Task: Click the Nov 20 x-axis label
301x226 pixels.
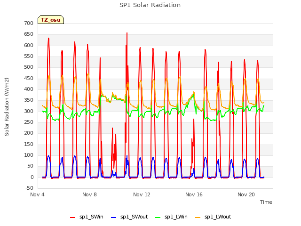Action: pos(246,194)
